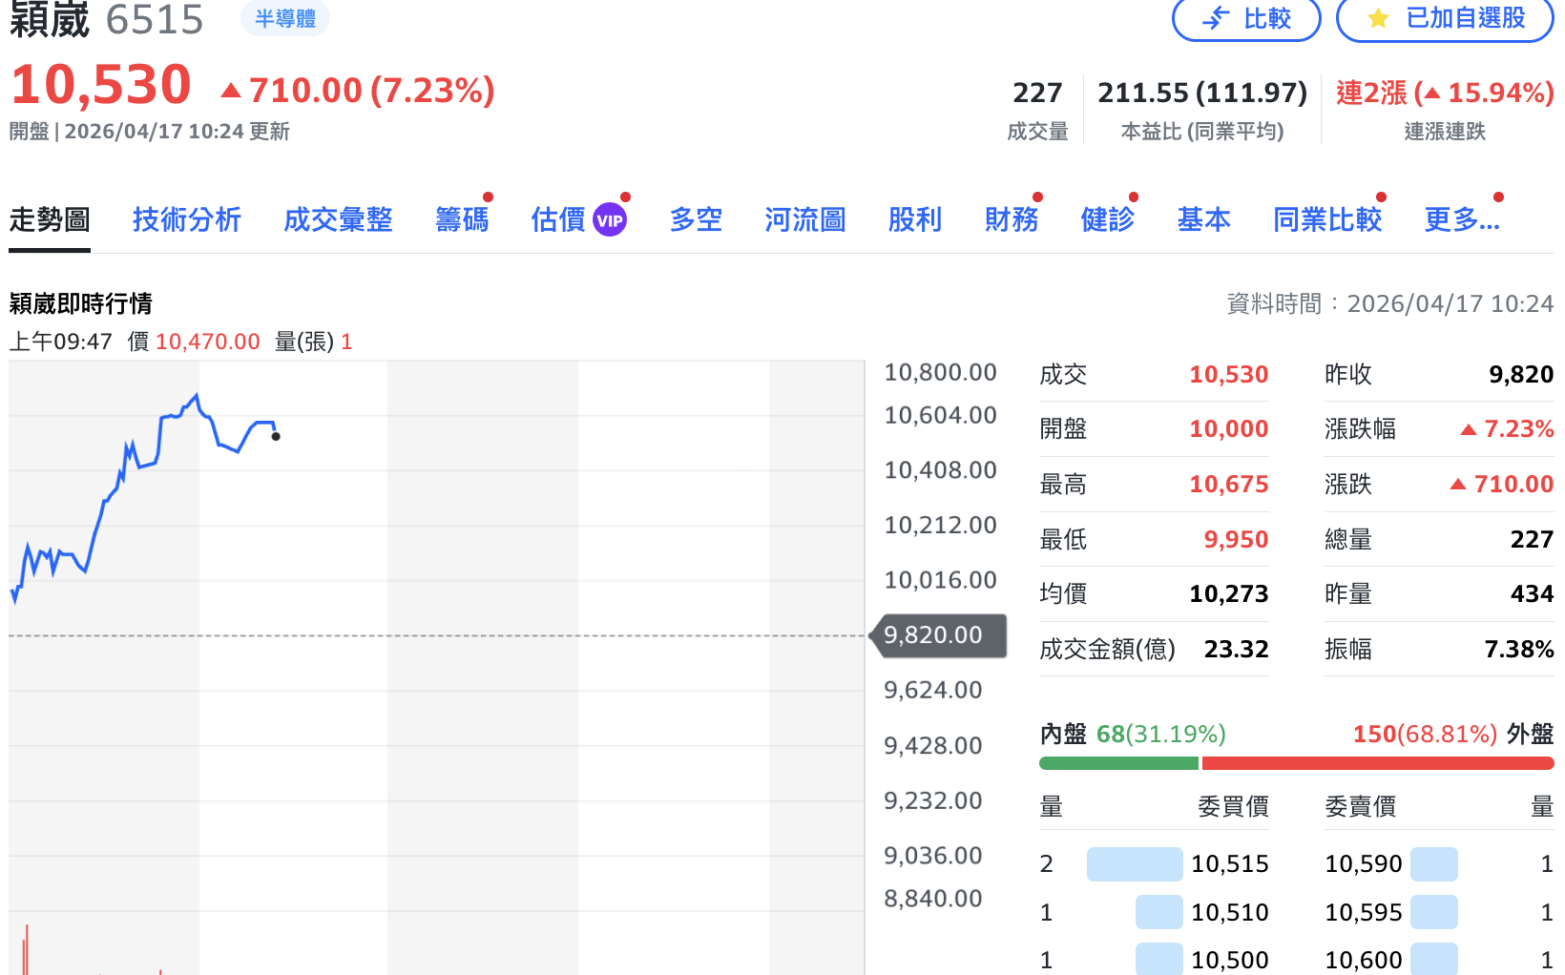
Task: Click the green-red 內盤外盤 ratio bar
Action: 1297,762
